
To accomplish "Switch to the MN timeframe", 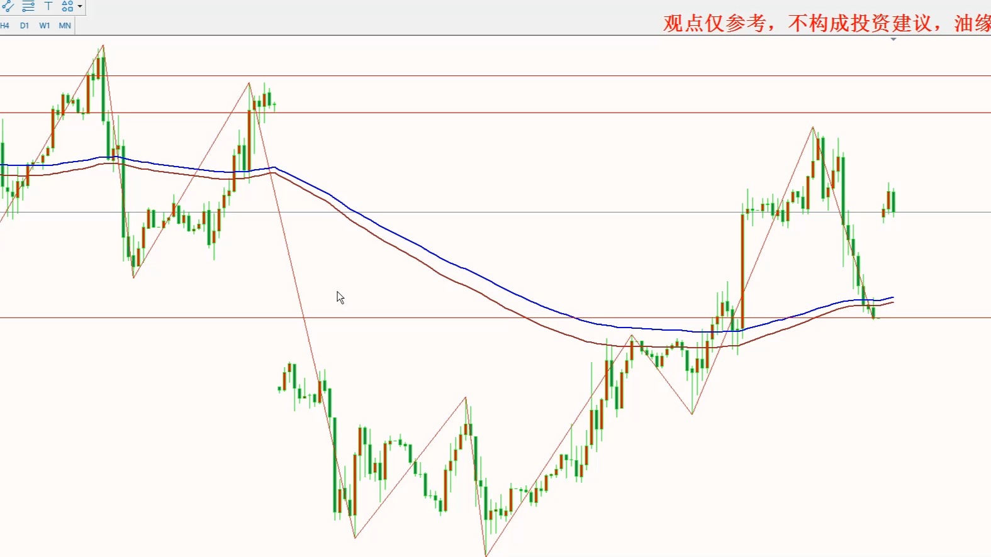I will (x=65, y=26).
